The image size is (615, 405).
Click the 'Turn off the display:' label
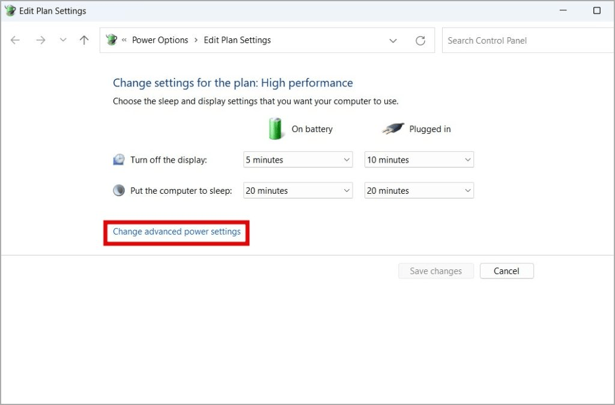(169, 160)
